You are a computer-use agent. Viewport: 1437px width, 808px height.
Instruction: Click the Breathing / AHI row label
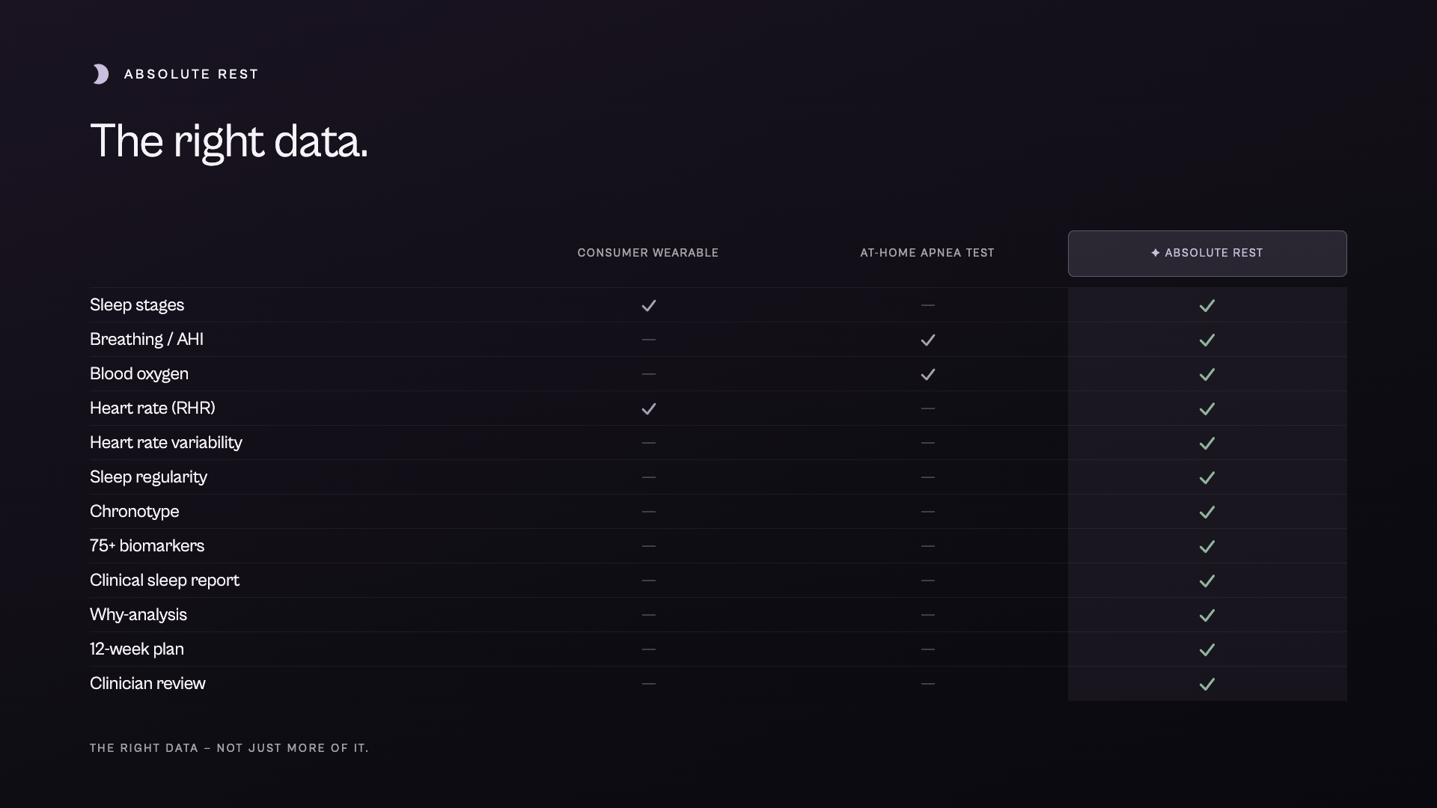click(x=147, y=340)
